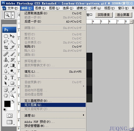The width and height of the screenshot is (134, 131).
Task: Open the 文件(F) menu
Action: (x=13, y=8)
